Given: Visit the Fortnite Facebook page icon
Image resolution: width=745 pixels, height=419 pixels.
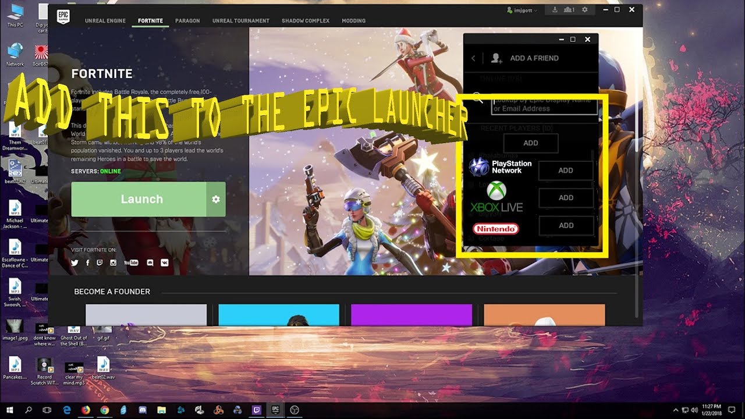Looking at the screenshot, I should (88, 262).
